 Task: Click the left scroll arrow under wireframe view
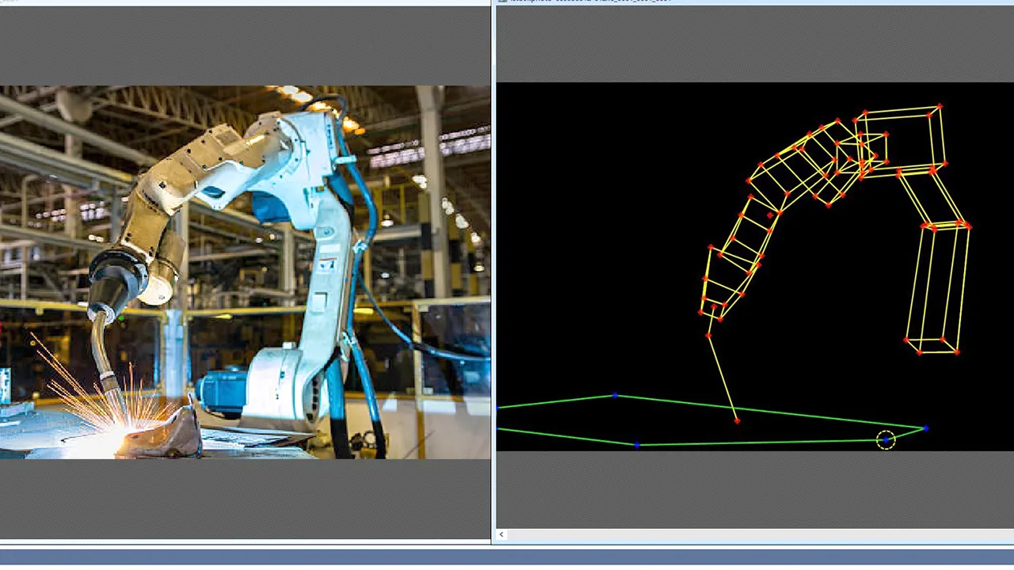click(501, 534)
